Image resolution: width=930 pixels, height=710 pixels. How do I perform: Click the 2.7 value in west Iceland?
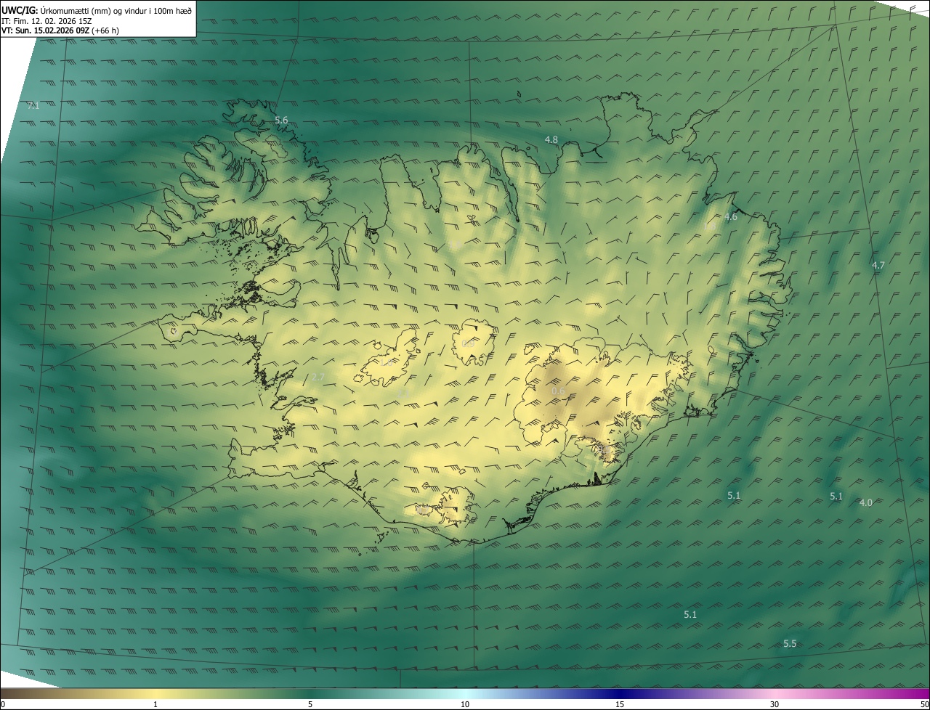(x=318, y=378)
